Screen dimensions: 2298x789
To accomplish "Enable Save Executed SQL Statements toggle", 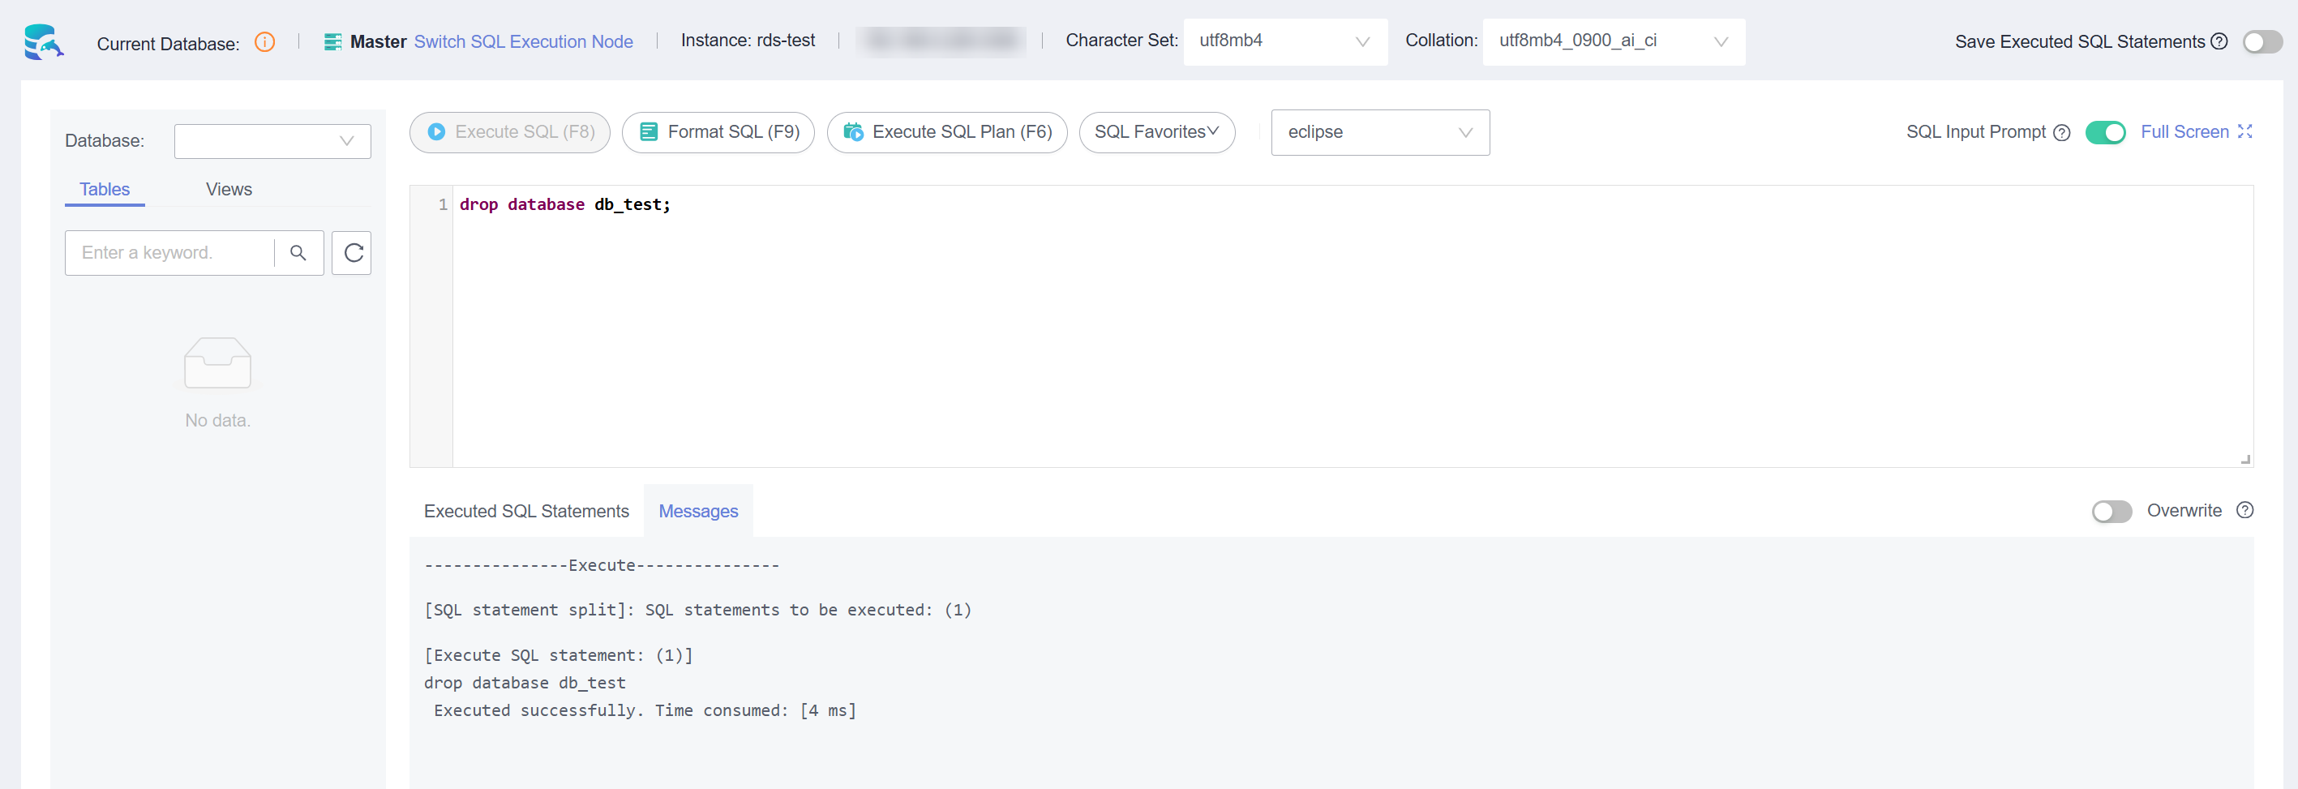I will (2262, 42).
